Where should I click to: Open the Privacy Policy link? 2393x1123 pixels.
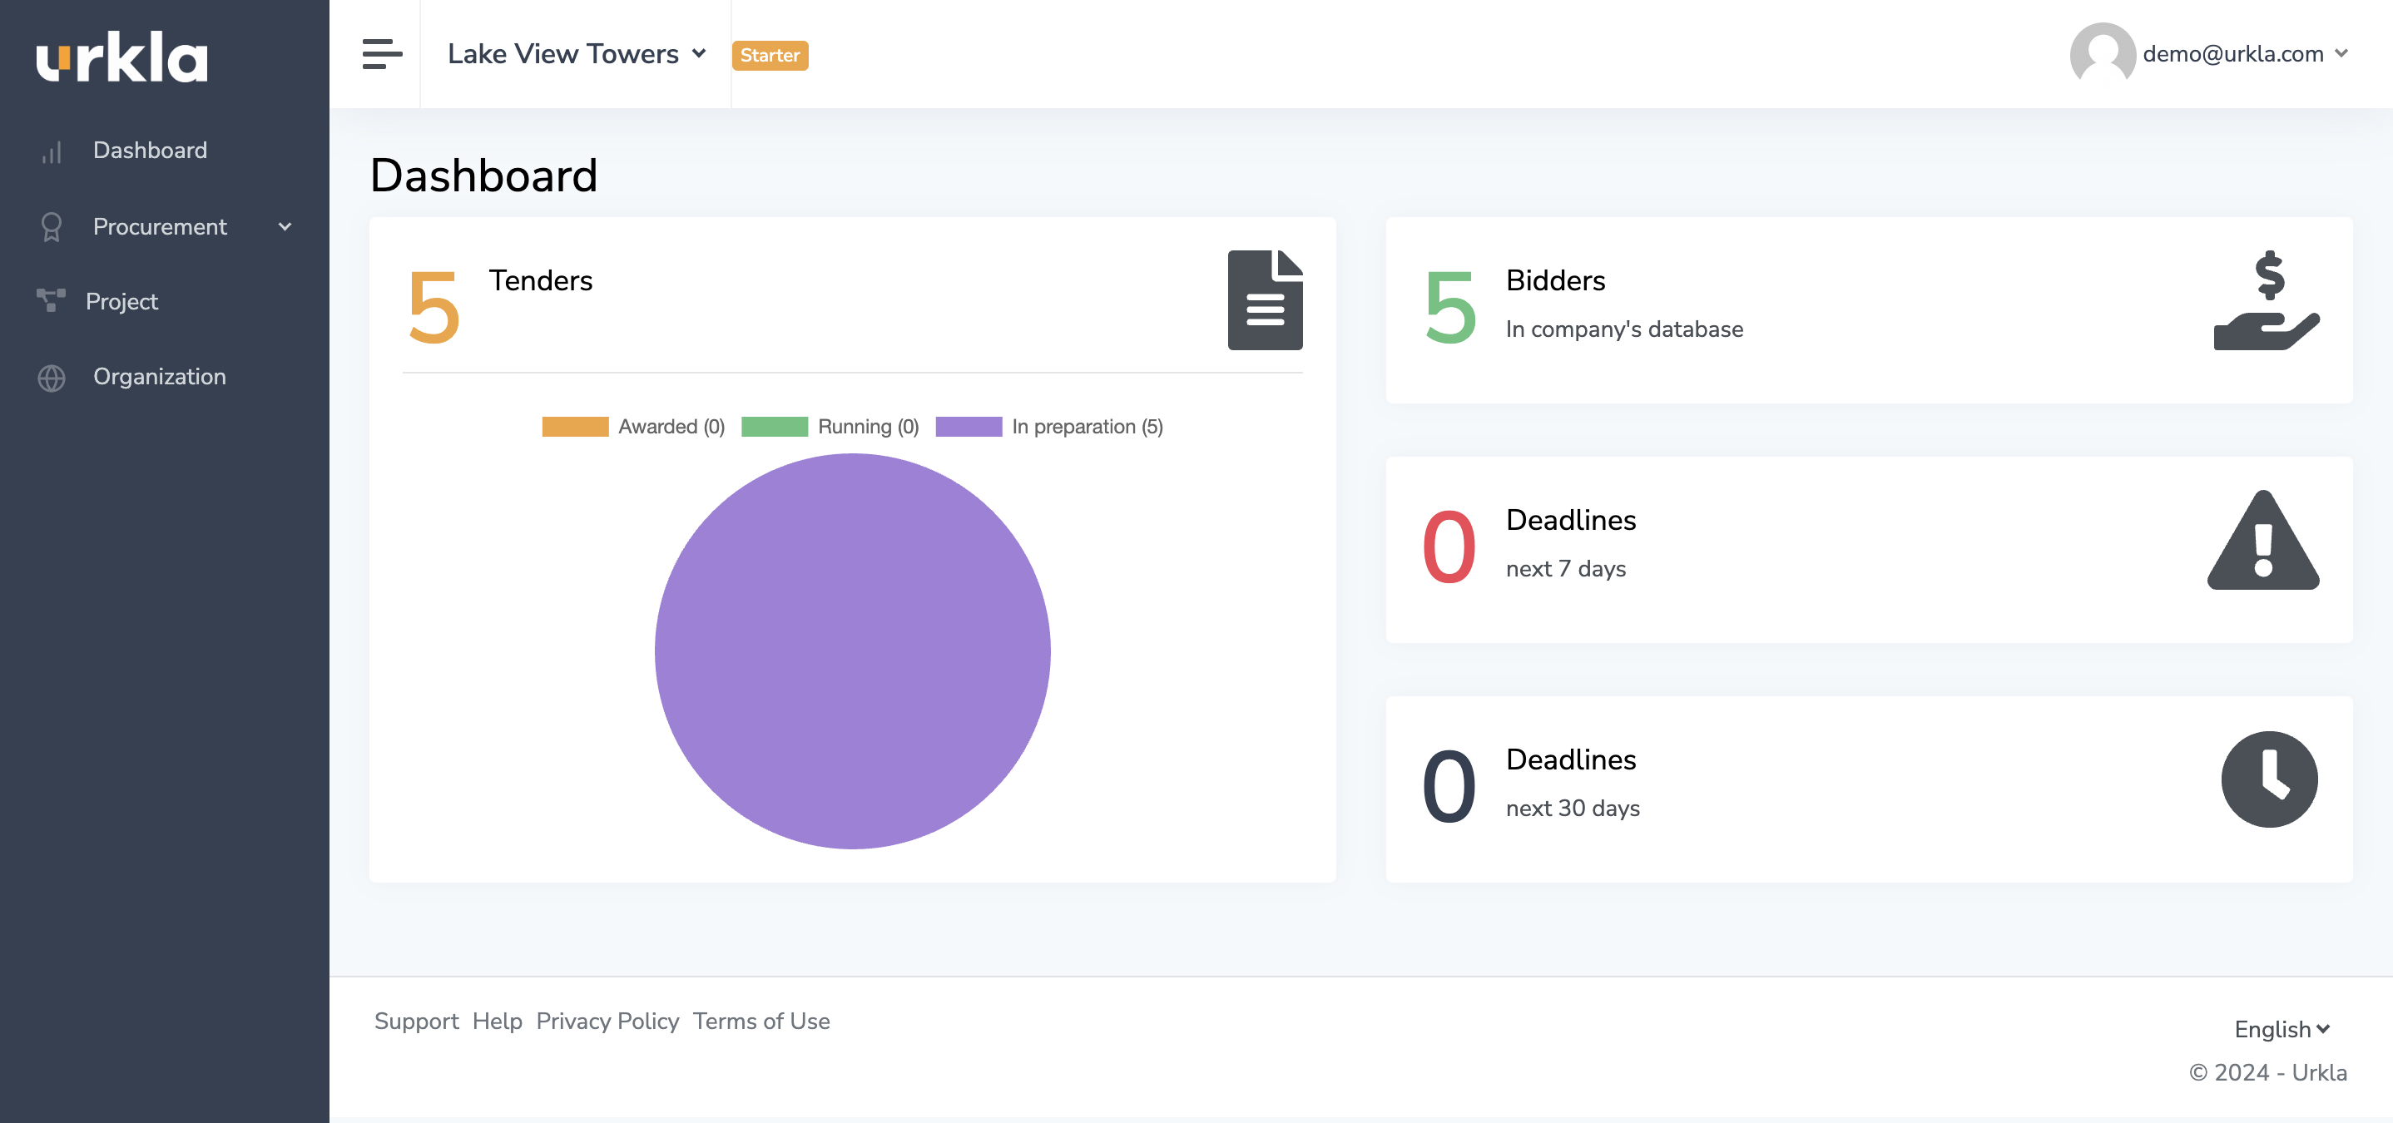[x=607, y=1021]
